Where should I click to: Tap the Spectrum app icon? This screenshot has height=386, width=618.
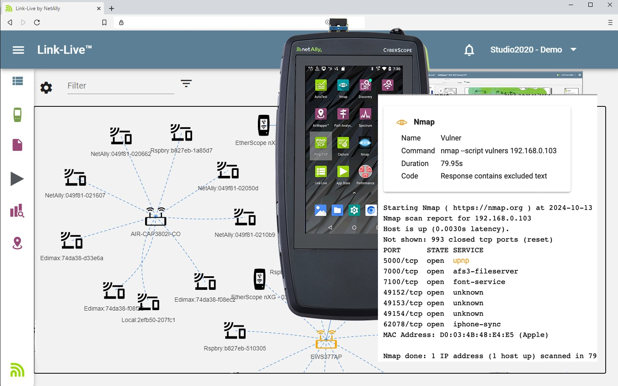pyautogui.click(x=365, y=114)
